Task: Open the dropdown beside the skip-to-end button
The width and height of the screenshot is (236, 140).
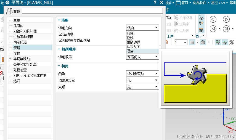Action: point(233,29)
